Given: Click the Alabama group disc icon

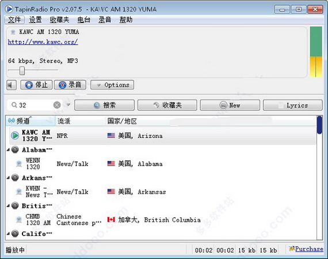Looking at the screenshot, I should pos(15,149).
